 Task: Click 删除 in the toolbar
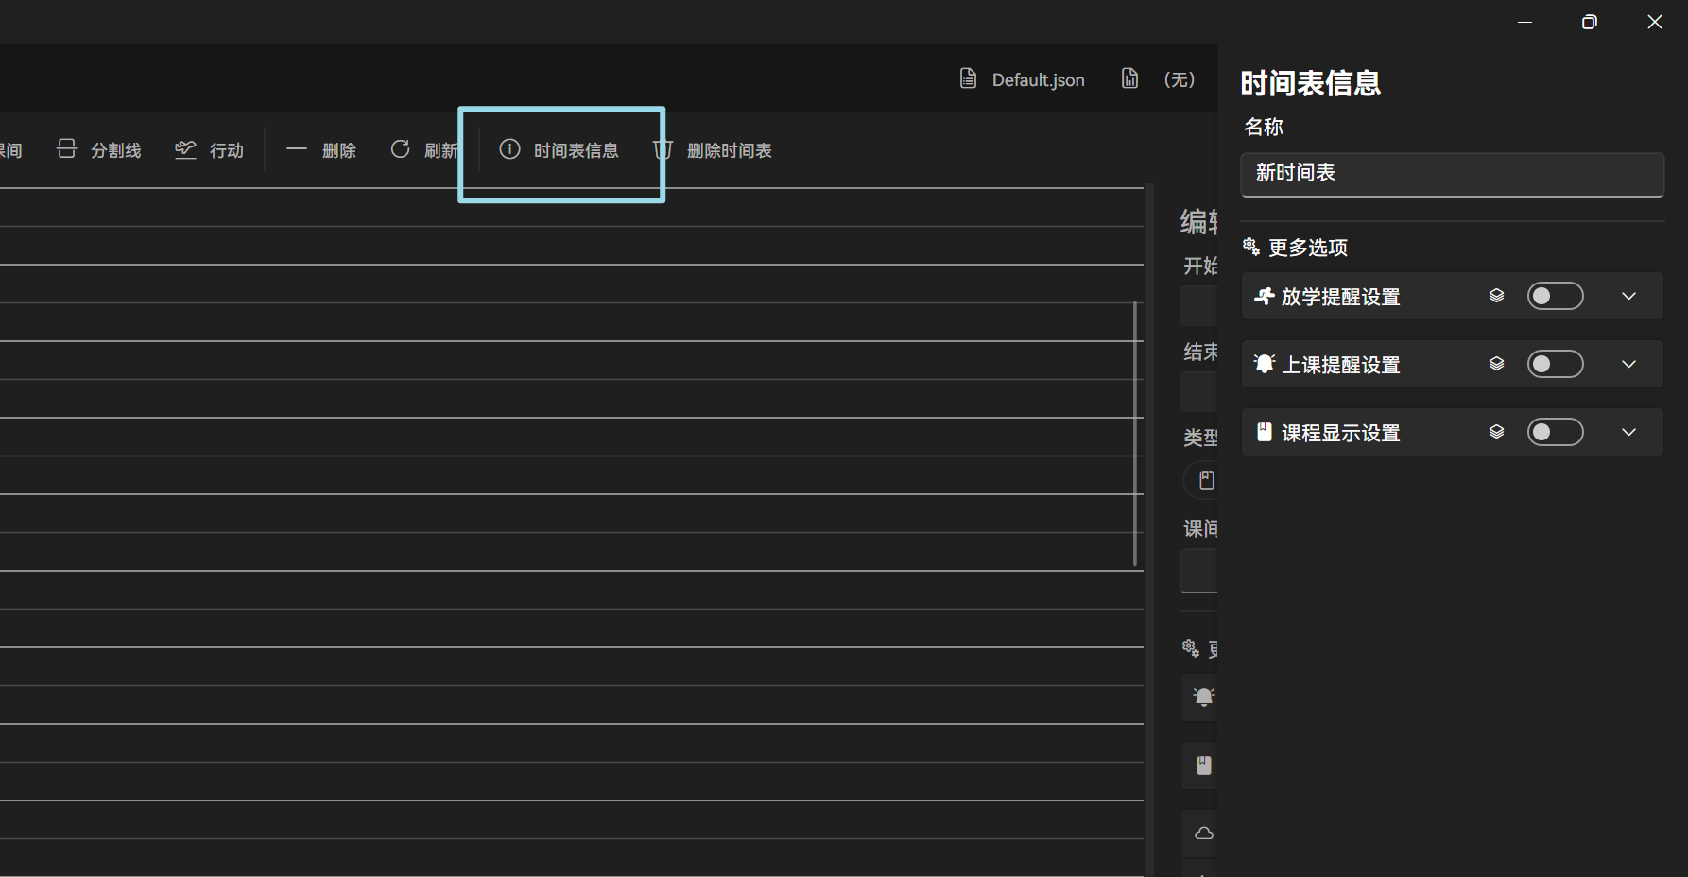pos(321,149)
